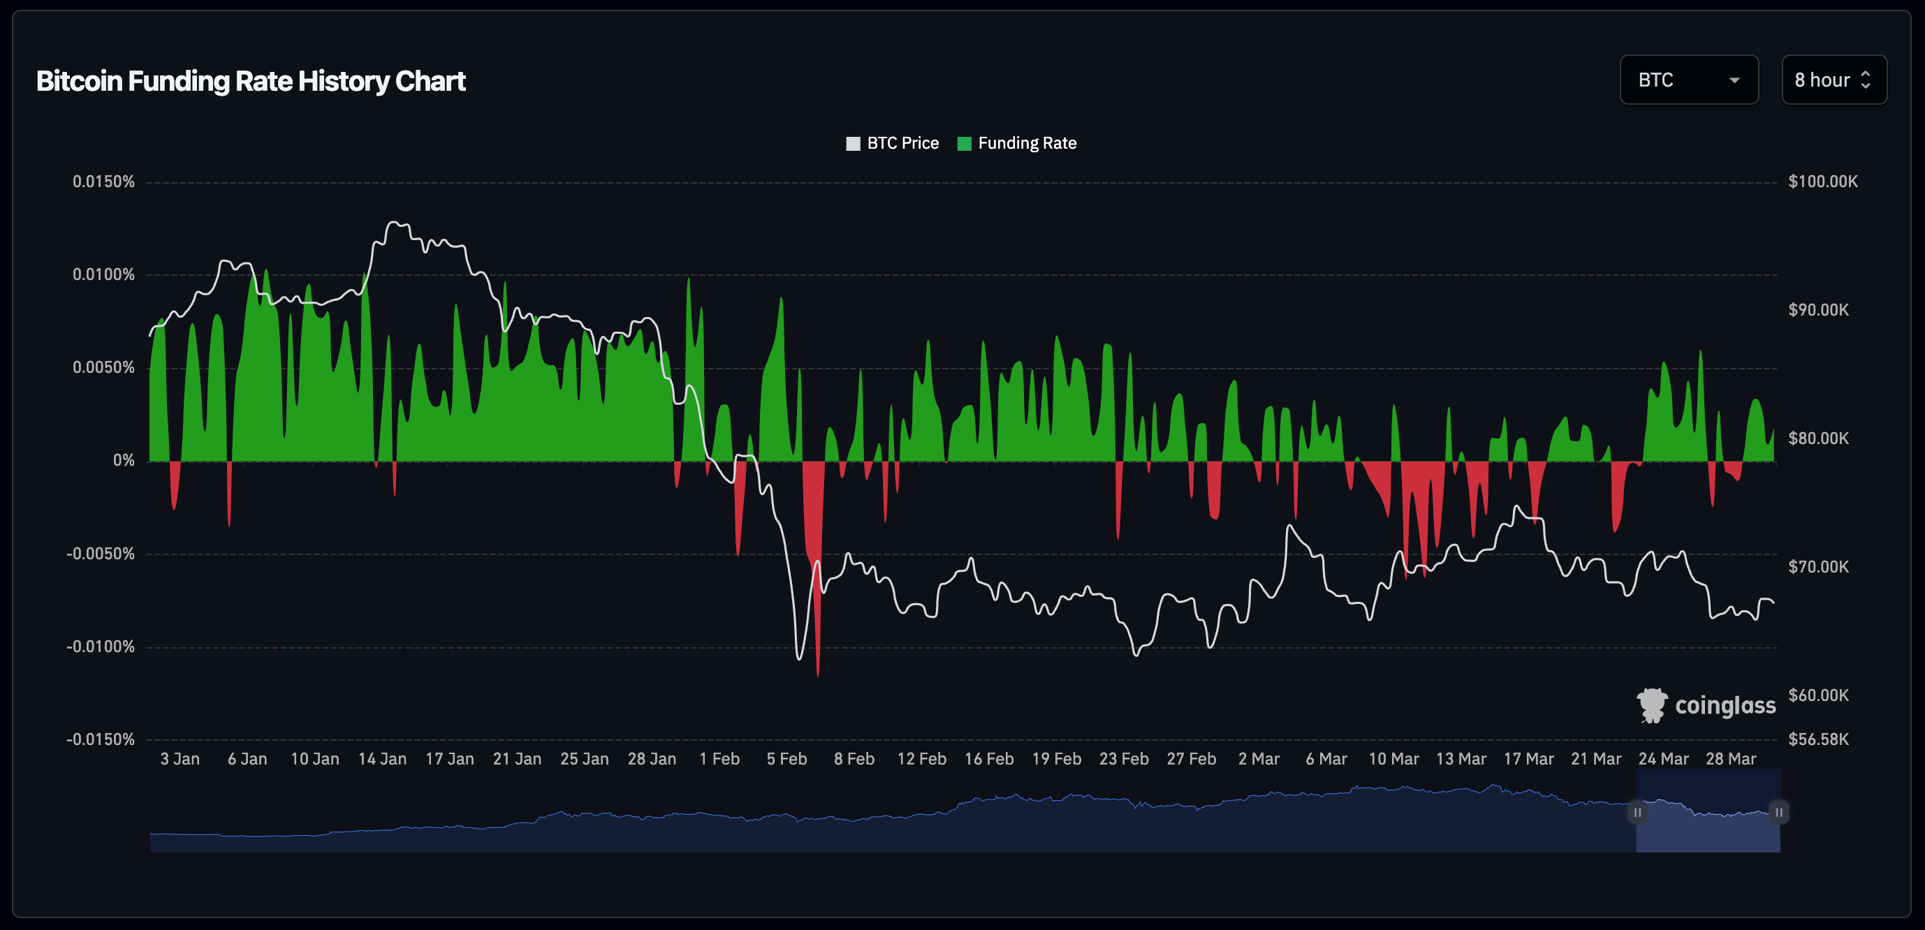The image size is (1925, 930).
Task: Click the 0.0100% funding rate axis label
Action: [x=103, y=275]
